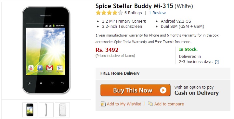Click the 6 Ratings text
Screen dimensions: 234x119
(x=133, y=13)
